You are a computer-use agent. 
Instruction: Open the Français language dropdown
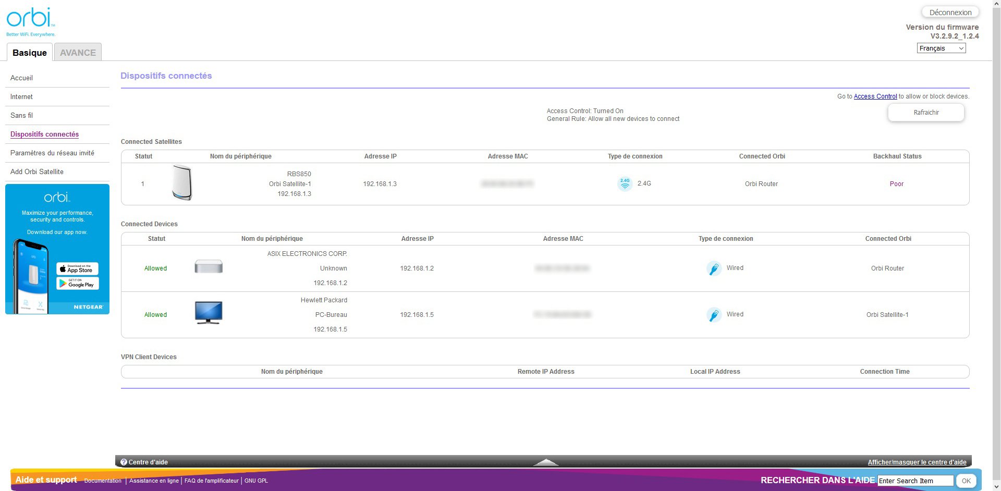(941, 48)
